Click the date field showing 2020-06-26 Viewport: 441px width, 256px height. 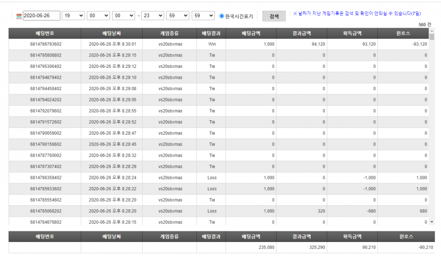(x=42, y=16)
